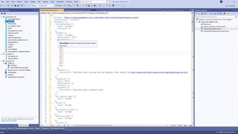The width and height of the screenshot is (238, 134).
Task: Select Deploy-AzureResourceGroup.ps1 in Solution Explorer
Action: pos(215,26)
